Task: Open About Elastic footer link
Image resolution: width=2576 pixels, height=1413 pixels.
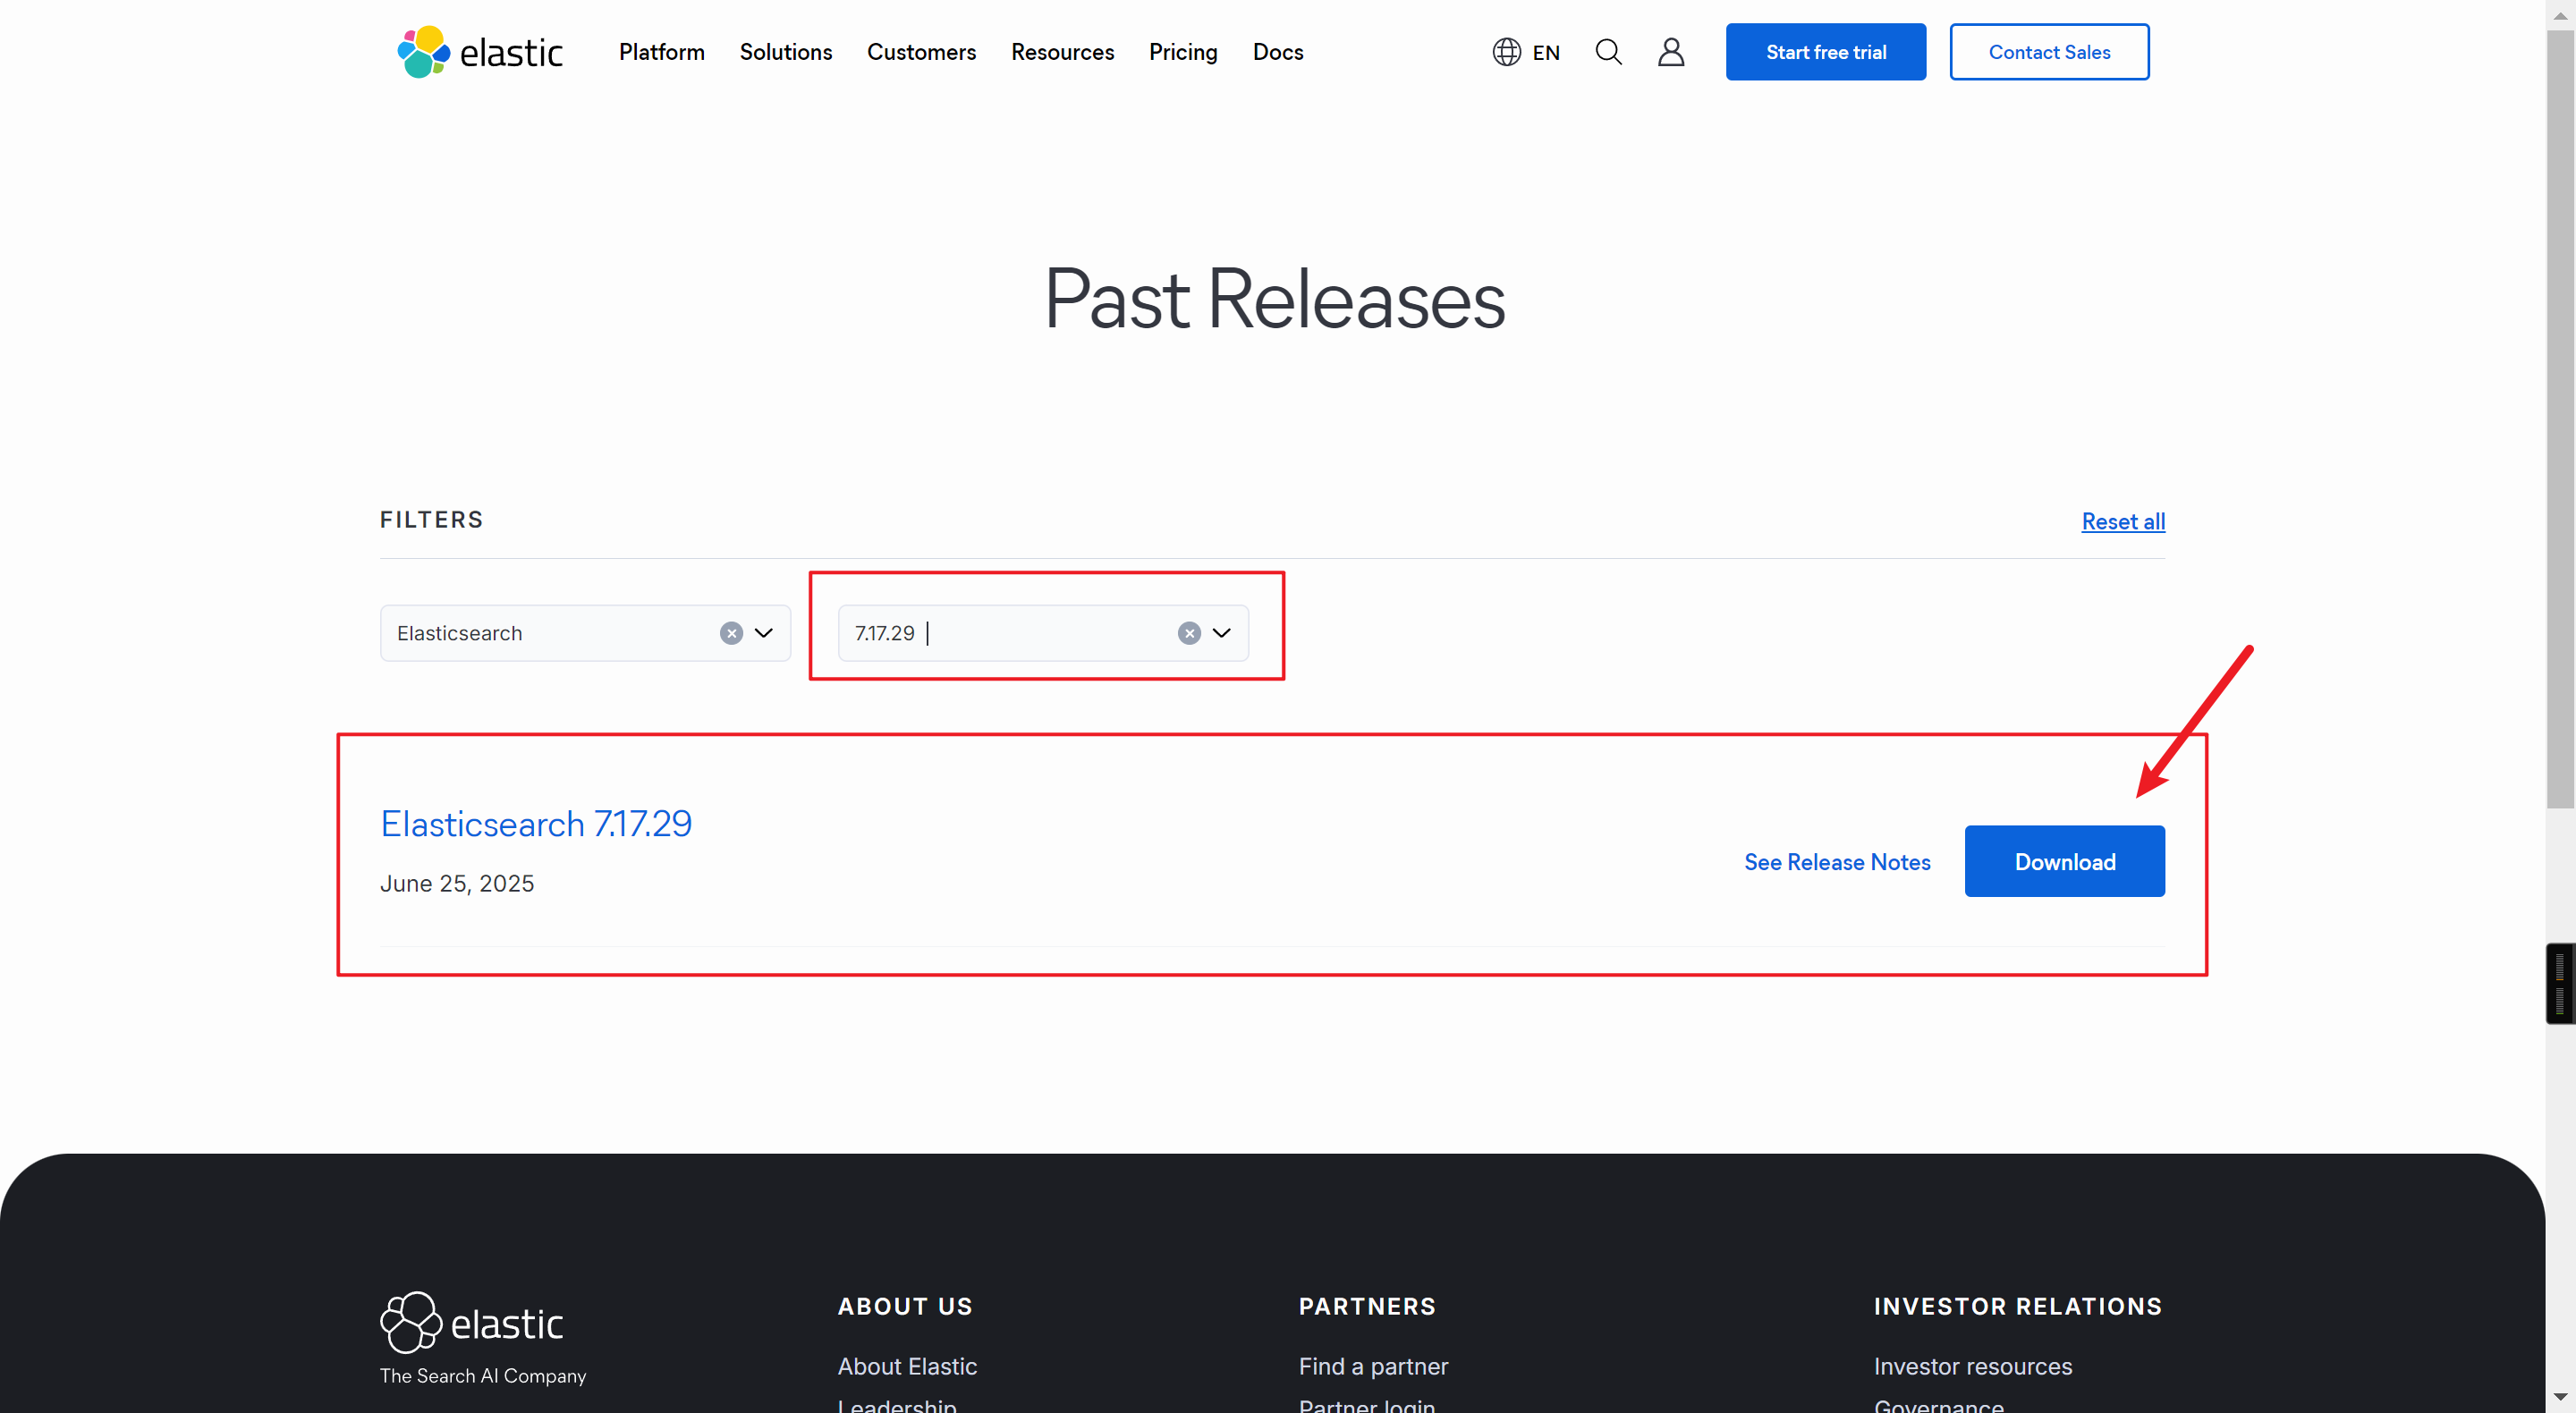Action: 906,1366
